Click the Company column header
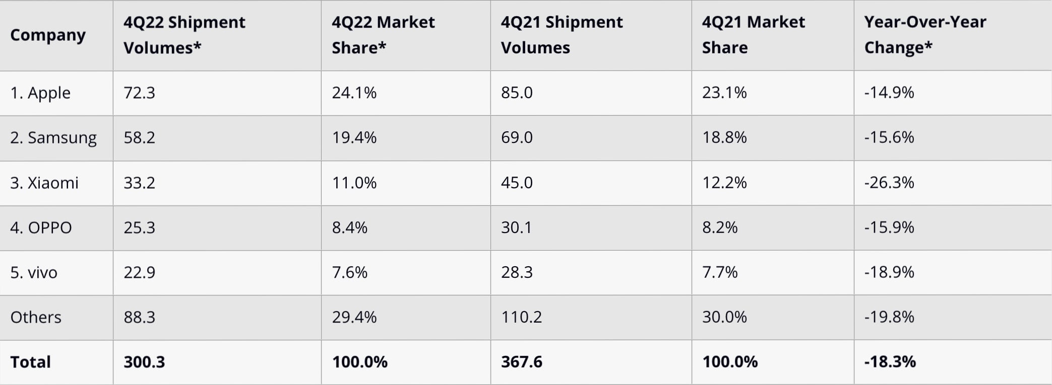Image resolution: width=1052 pixels, height=385 pixels. tap(48, 35)
